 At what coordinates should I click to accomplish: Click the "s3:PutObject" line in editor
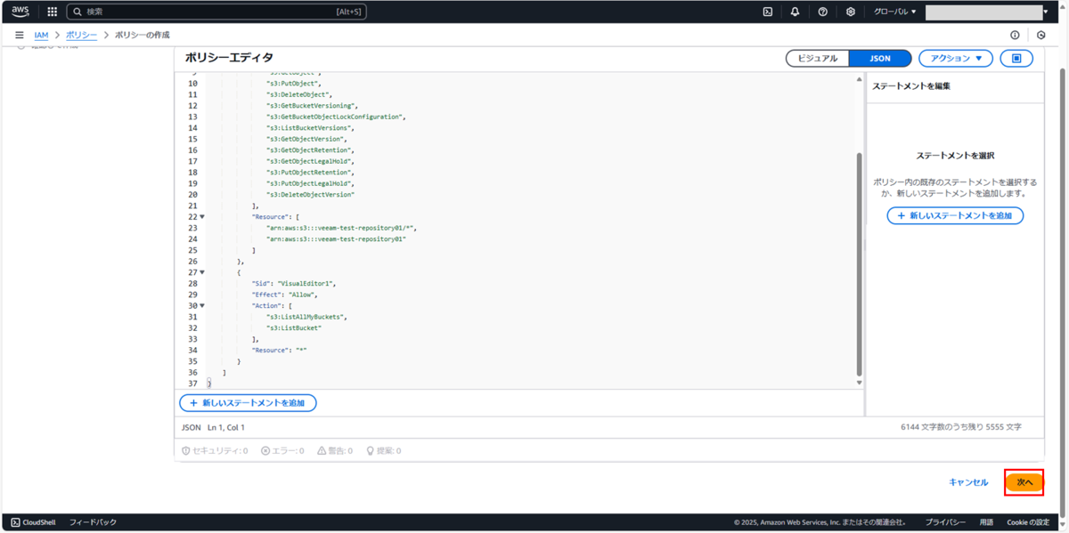coord(294,84)
